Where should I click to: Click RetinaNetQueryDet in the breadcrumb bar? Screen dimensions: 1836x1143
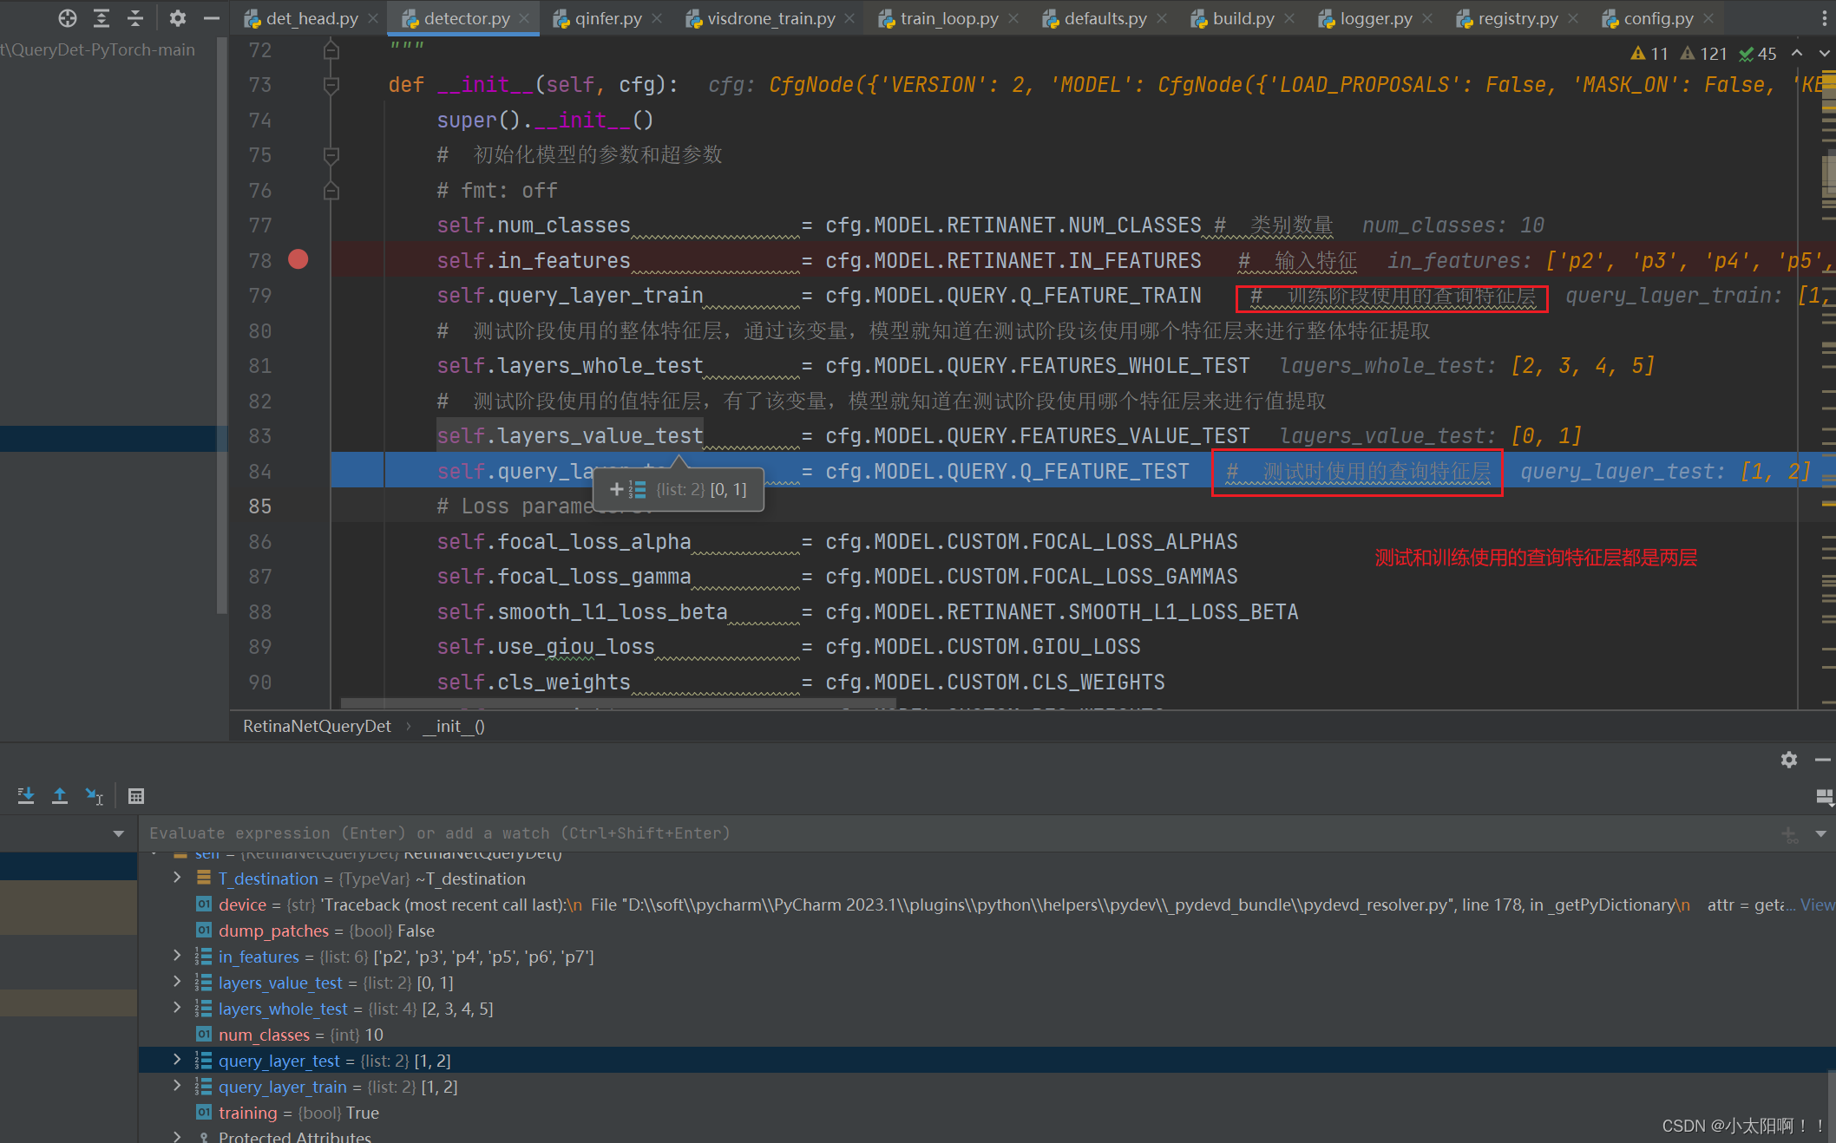coord(317,726)
